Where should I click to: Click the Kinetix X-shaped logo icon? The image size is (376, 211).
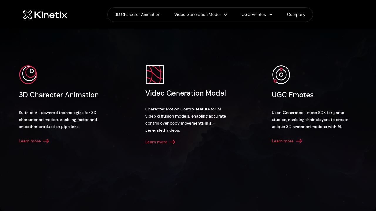point(28,15)
